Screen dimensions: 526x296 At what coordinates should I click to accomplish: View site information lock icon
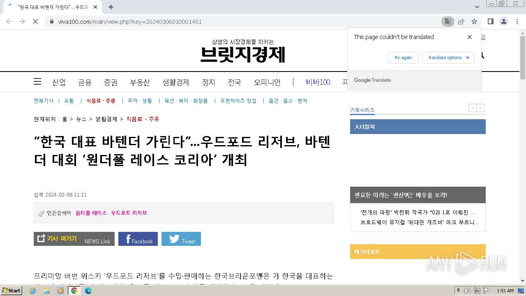pyautogui.click(x=51, y=21)
